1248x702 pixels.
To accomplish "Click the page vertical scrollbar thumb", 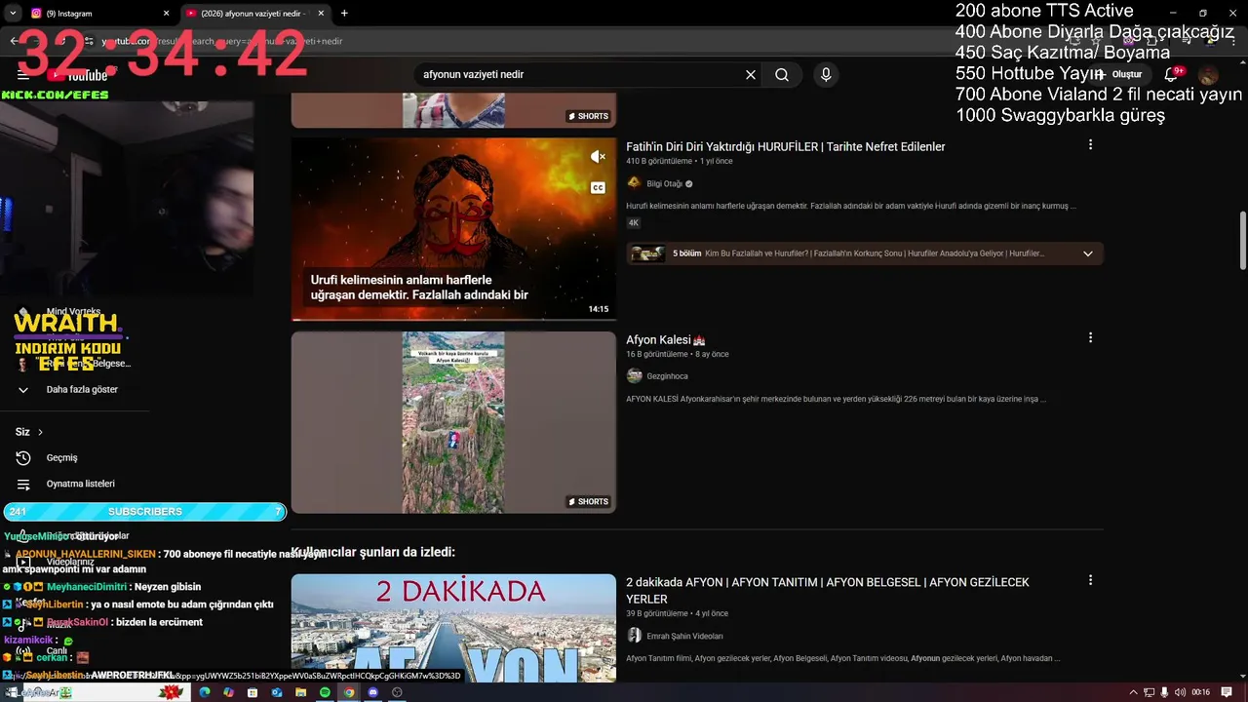I will click(1242, 239).
